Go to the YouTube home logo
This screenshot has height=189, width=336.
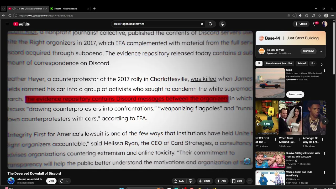[x=22, y=24]
